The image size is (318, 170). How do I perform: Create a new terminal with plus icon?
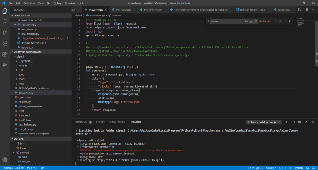(286, 122)
